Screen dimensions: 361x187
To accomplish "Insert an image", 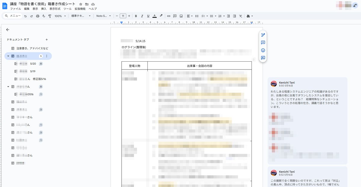I will [x=181, y=16].
